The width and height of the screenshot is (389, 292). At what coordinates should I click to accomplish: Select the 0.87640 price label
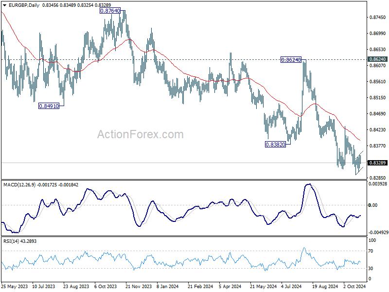110,11
